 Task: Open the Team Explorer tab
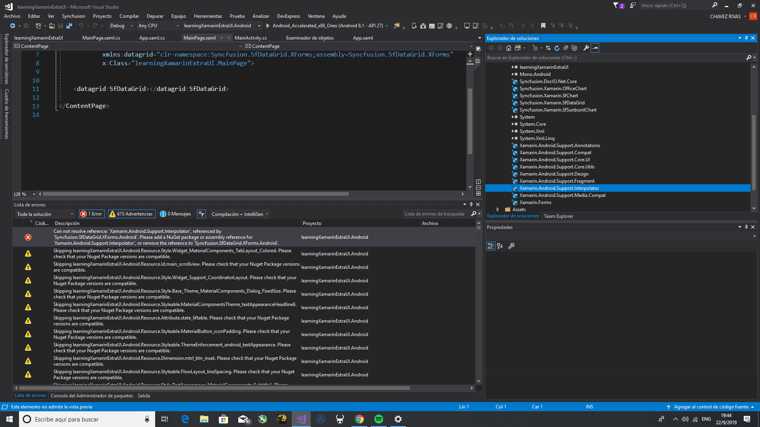[558, 216]
